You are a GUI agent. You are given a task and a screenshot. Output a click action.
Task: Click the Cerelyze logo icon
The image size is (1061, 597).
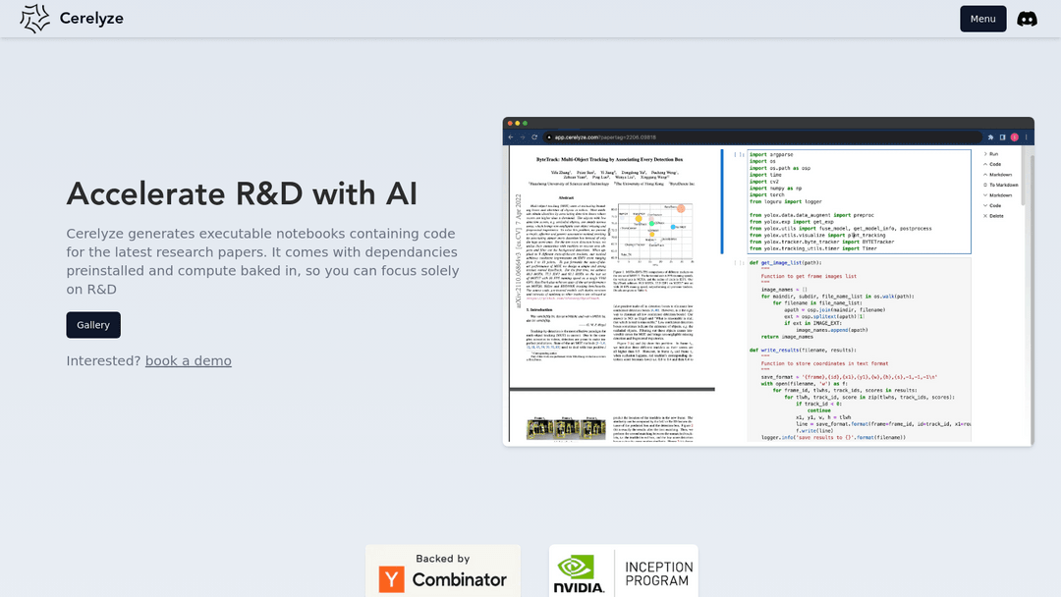pos(34,19)
